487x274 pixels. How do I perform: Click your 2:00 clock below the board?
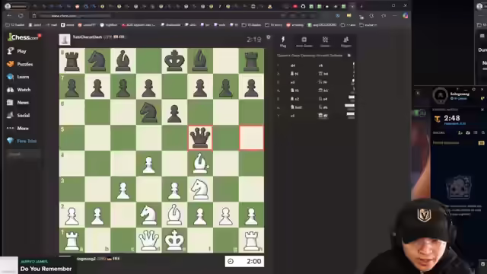click(x=244, y=261)
